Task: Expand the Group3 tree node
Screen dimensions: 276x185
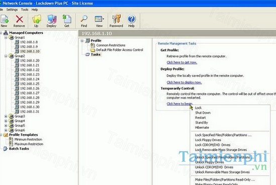Action: click(6, 116)
